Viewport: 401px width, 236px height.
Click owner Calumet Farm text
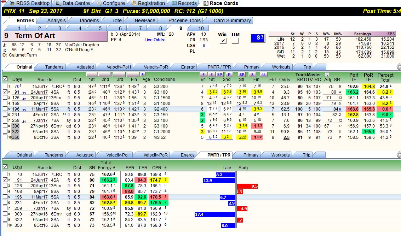pos(23,55)
